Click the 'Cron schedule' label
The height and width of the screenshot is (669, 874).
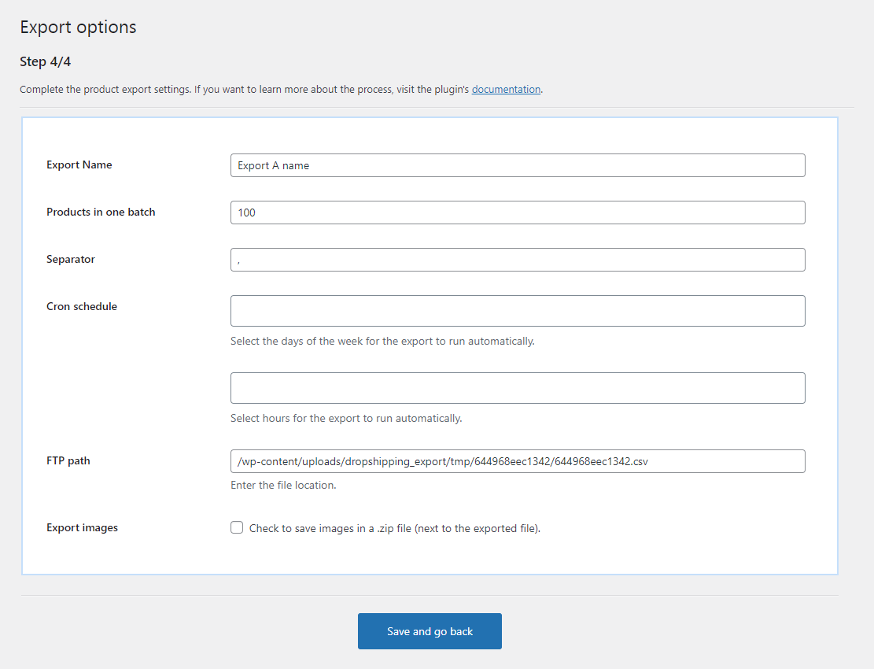tap(82, 306)
